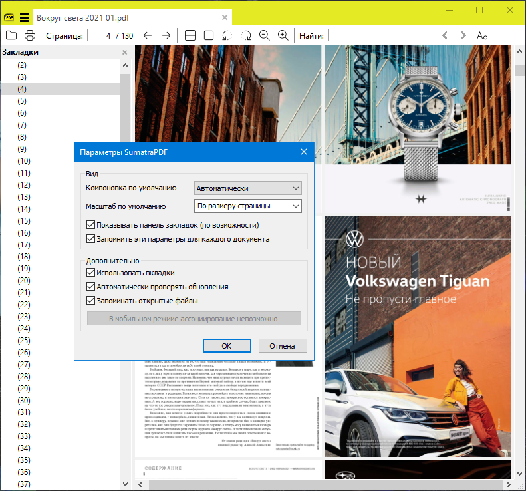The width and height of the screenshot is (526, 491).
Task: Select bookmark (7)
Action: pos(22,125)
